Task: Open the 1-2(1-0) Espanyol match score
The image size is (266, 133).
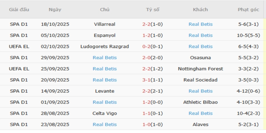Action: click(153, 35)
